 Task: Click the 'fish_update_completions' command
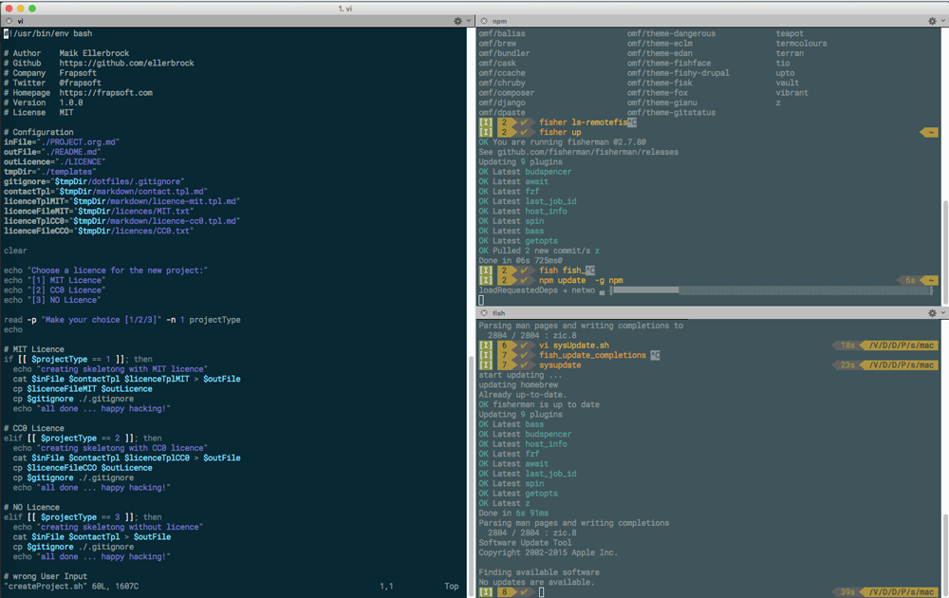[592, 355]
